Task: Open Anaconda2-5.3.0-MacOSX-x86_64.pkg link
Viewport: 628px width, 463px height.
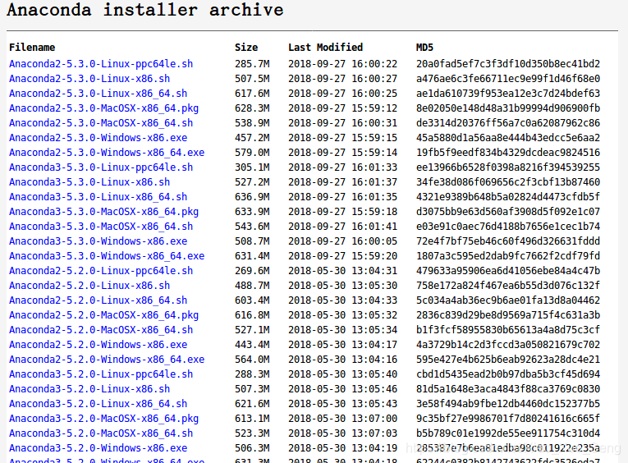Action: 103,108
